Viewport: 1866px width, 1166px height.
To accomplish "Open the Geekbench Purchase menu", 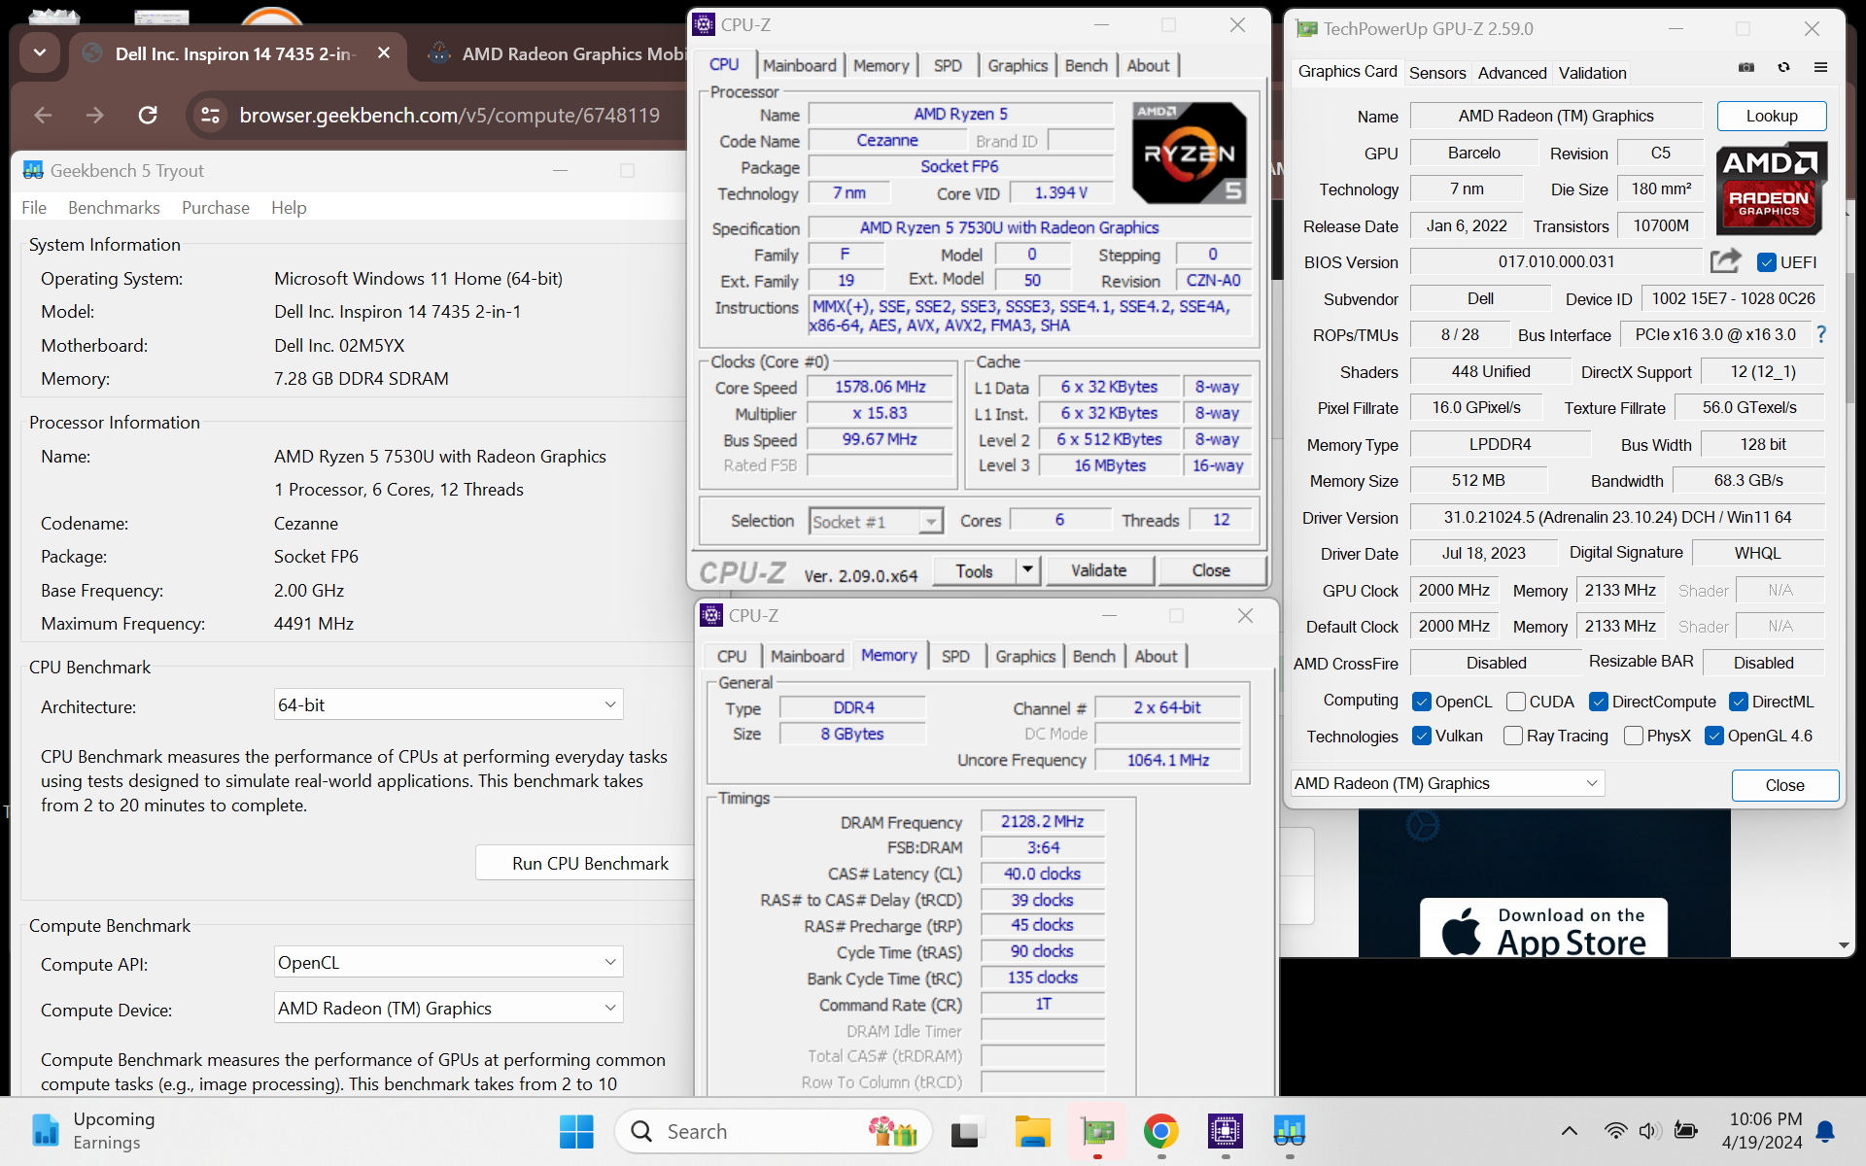I will (216, 207).
